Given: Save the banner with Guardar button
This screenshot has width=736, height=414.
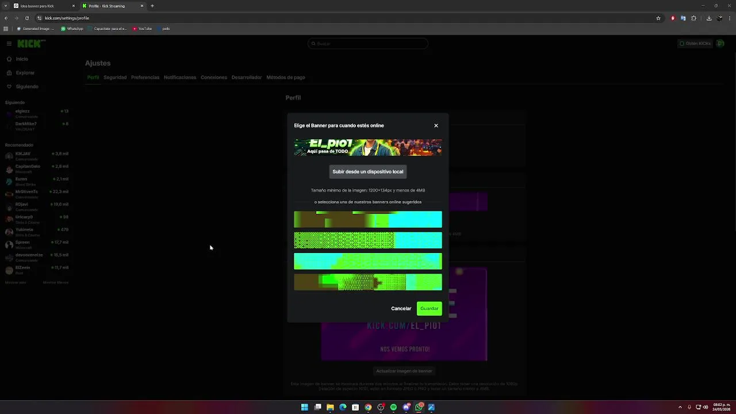Looking at the screenshot, I should 430,308.
